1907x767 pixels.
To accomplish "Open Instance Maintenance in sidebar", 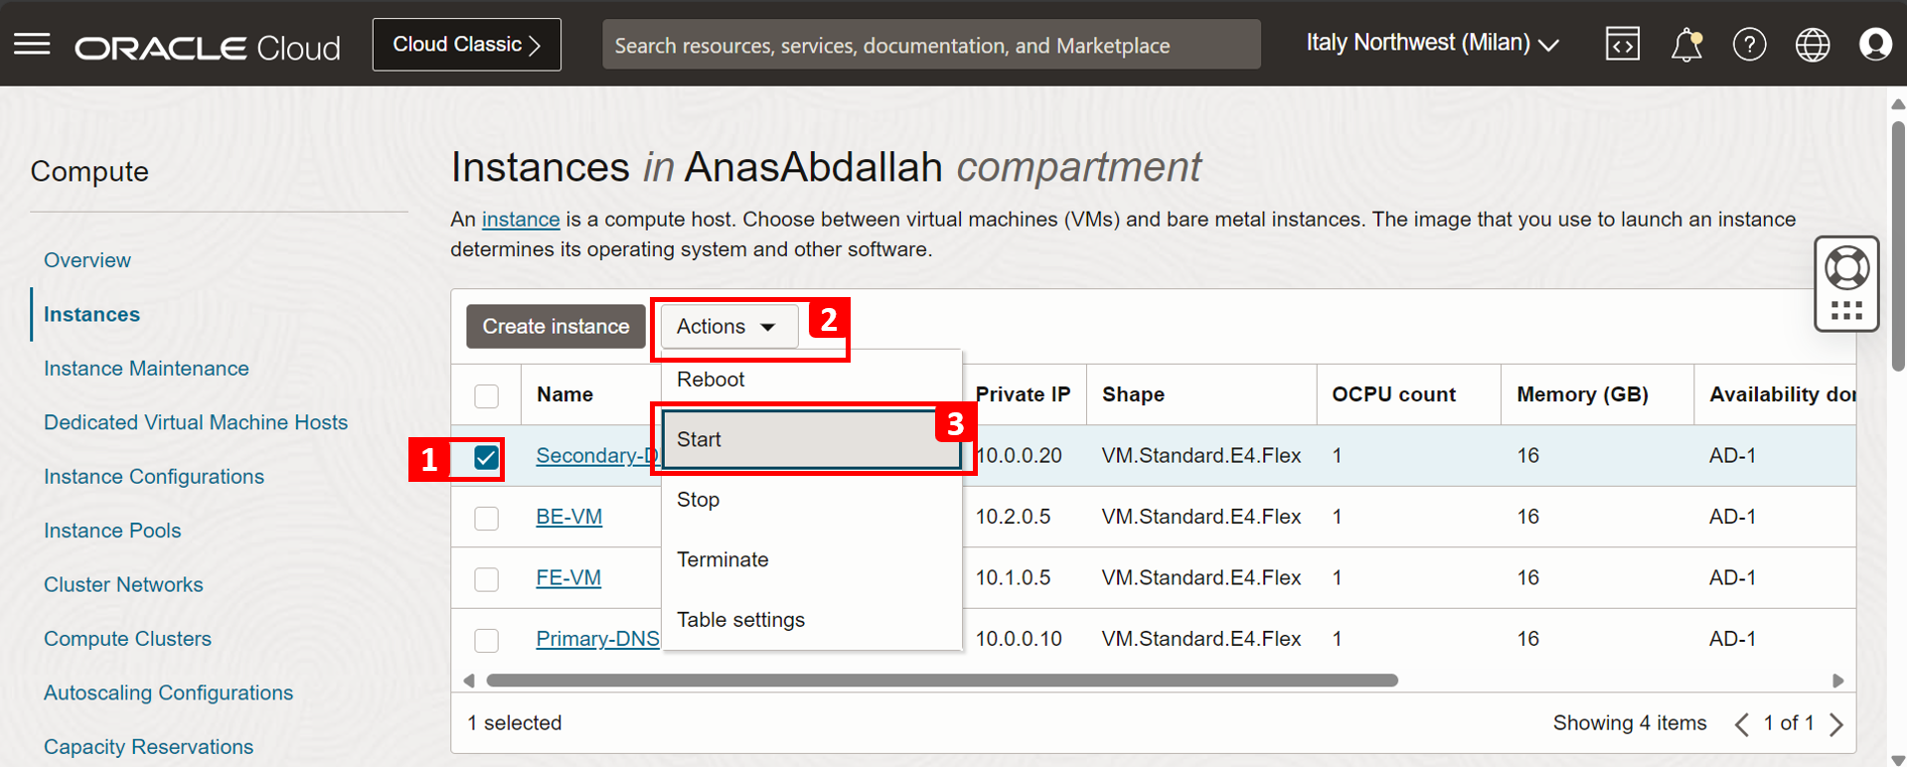I will (x=146, y=369).
